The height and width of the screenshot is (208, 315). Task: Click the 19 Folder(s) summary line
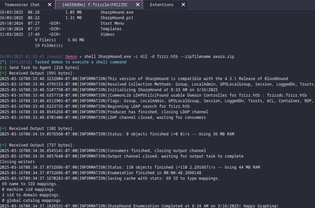(x=49, y=46)
